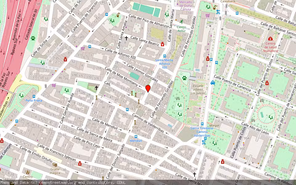Click the taxi stand icon beside Escuela infantil
The height and width of the screenshot is (185, 296).
pos(213,83)
